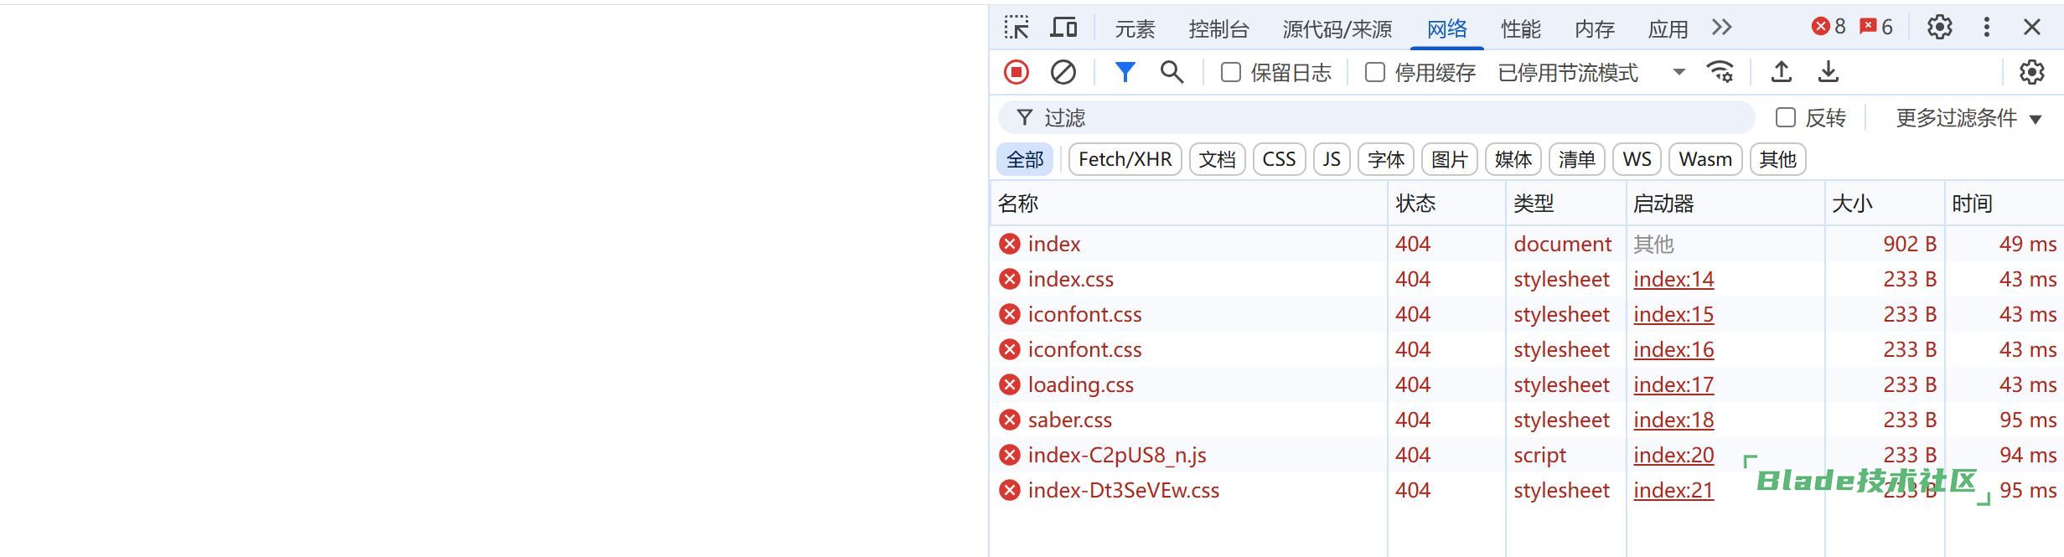Select the 全部 filter chip

coord(1025,159)
